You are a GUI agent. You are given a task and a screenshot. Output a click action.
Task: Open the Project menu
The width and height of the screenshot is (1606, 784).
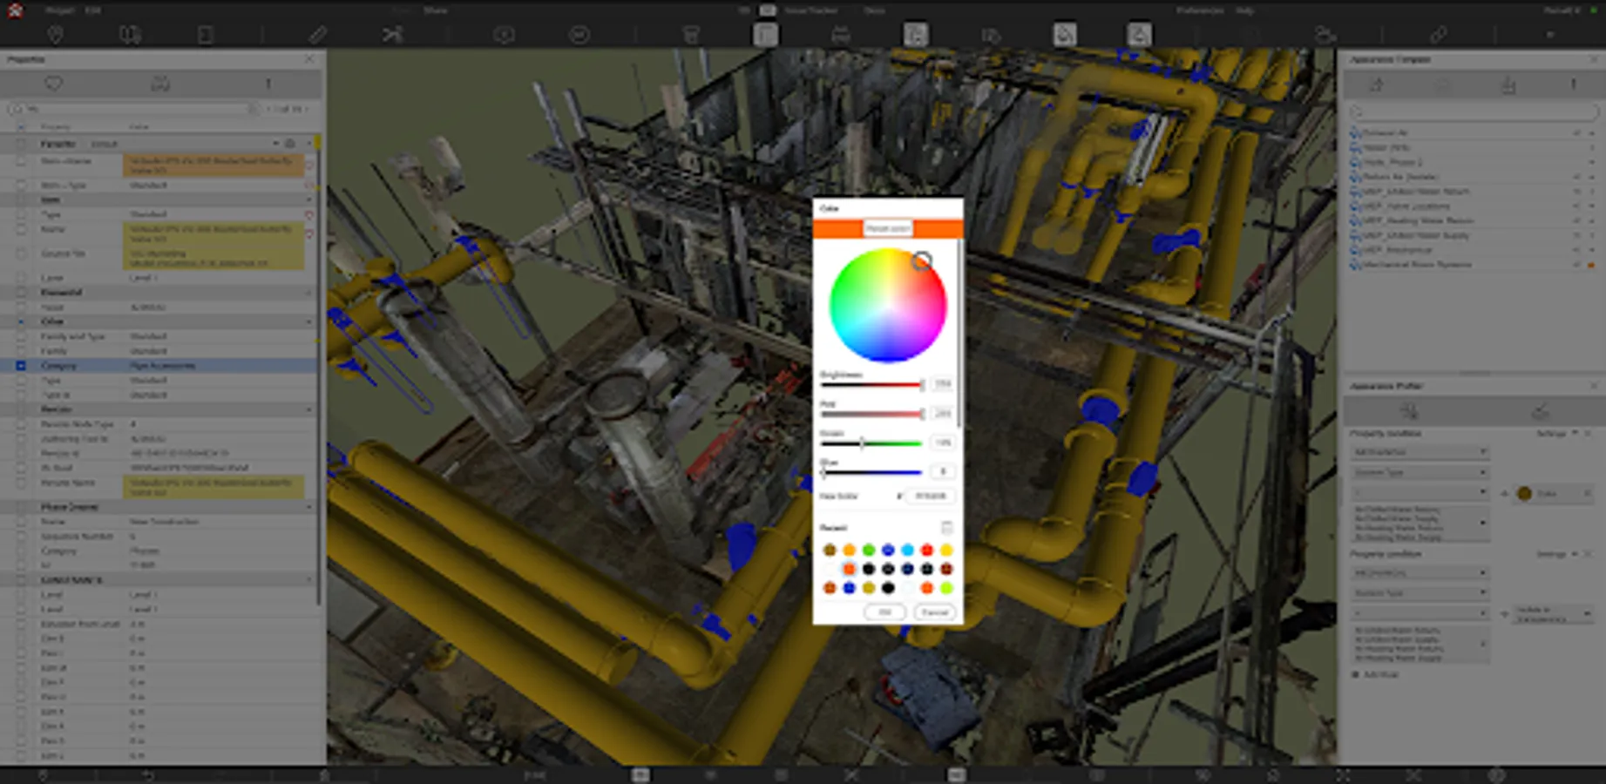tap(59, 10)
